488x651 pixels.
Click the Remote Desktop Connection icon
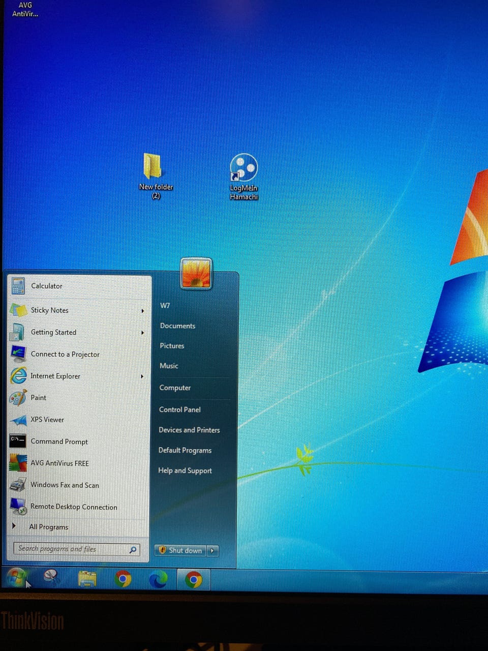tap(18, 507)
